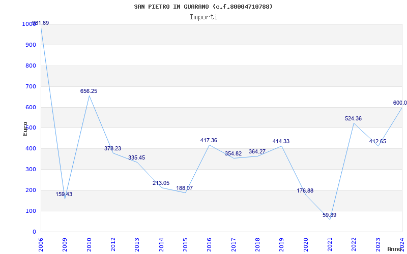407x254 pixels.
Task: Select the 414.33 data label
Action: pos(281,142)
